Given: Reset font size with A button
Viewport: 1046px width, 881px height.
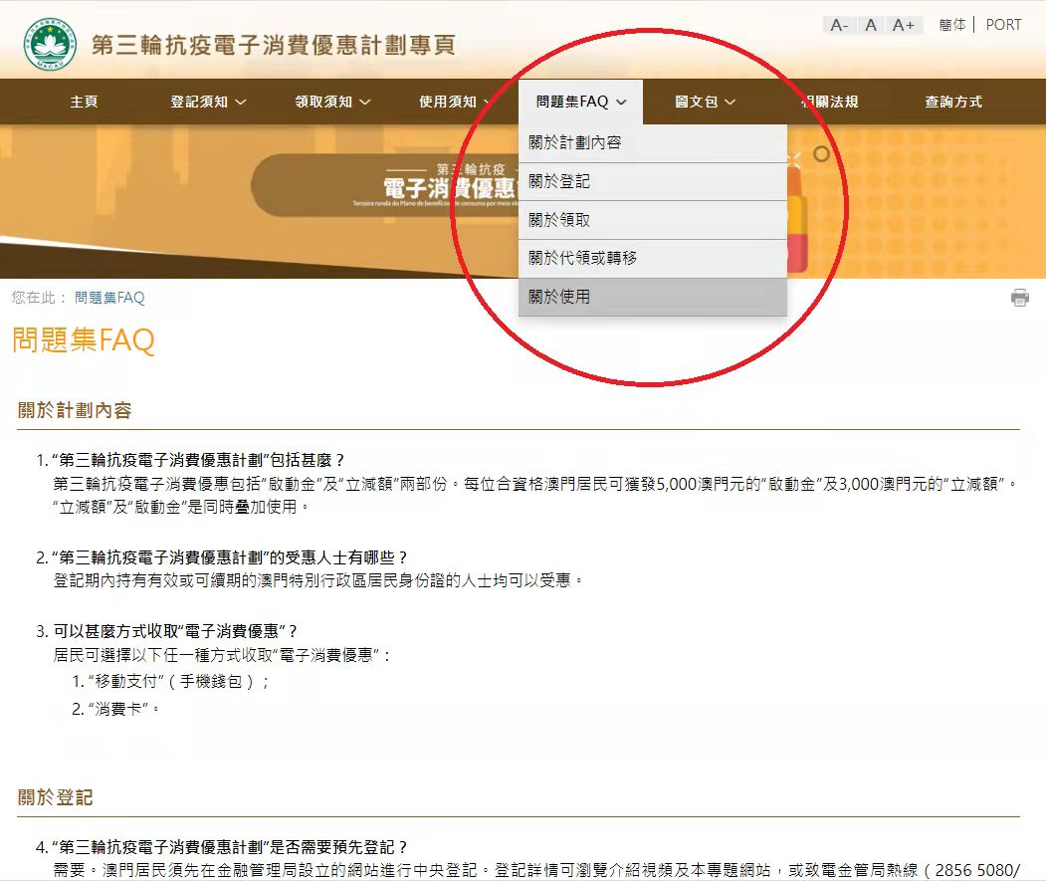Looking at the screenshot, I should point(871,25).
